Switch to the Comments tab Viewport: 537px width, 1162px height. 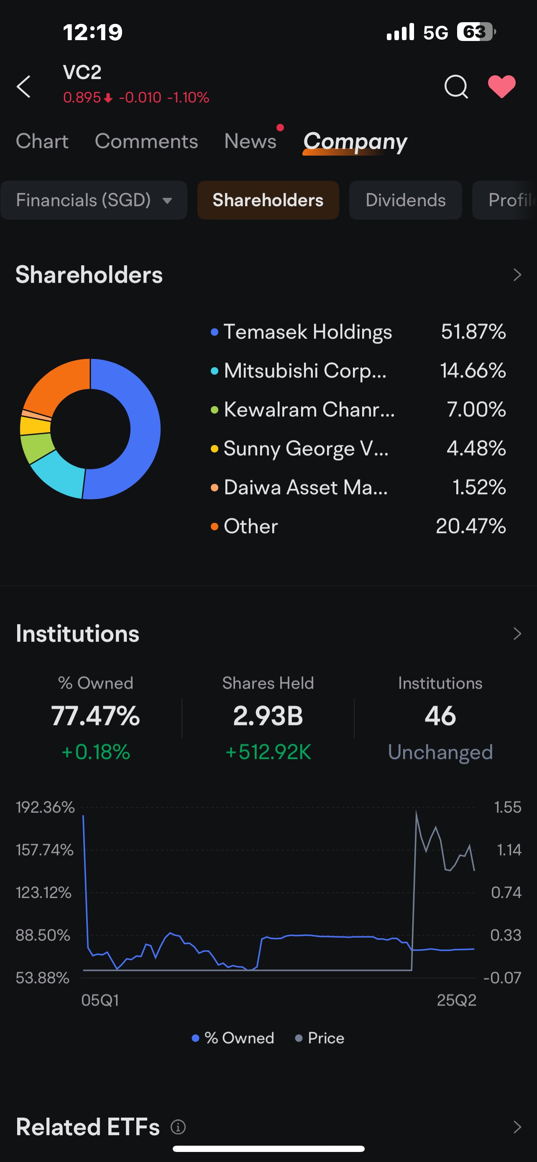pos(146,141)
